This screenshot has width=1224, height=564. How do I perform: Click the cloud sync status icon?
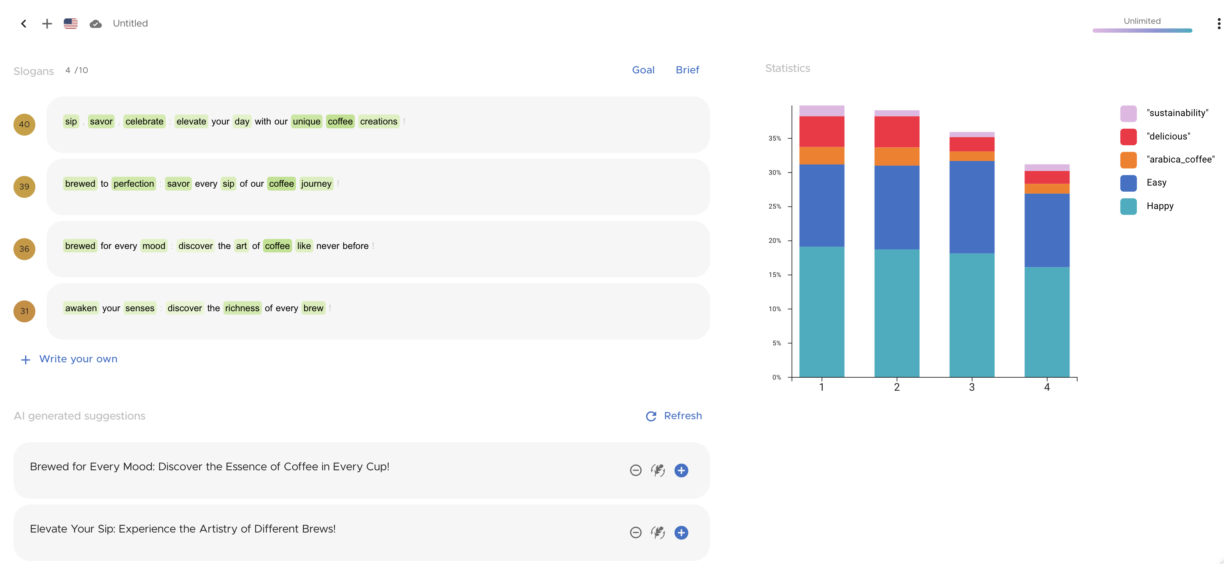pos(95,23)
